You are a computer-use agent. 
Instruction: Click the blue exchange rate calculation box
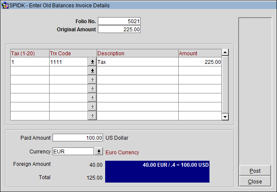(157, 171)
